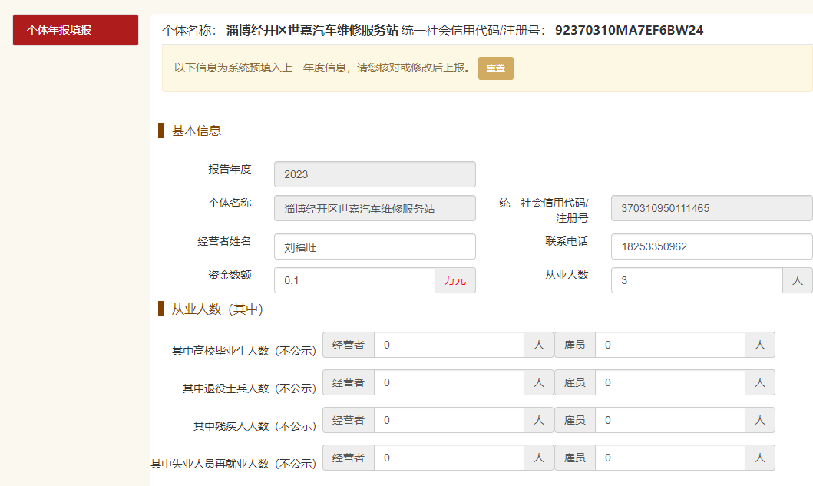Open the 个体年报填报 sidebar tab

click(x=76, y=30)
